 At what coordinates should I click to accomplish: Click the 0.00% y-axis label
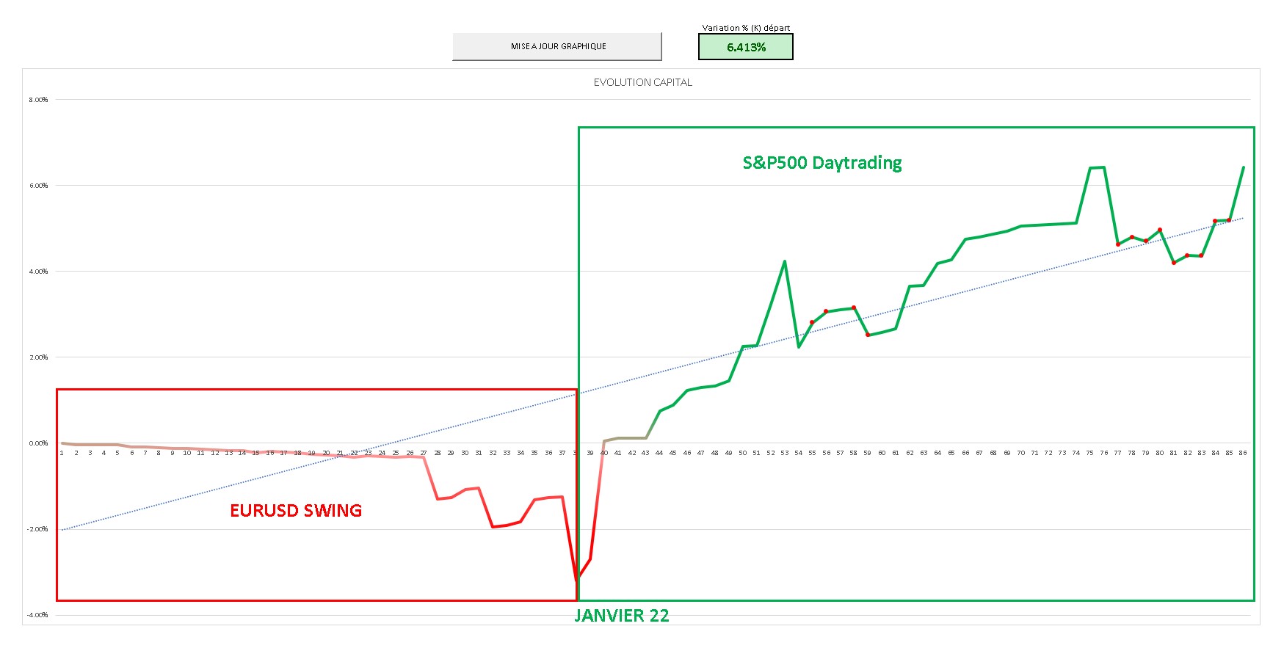click(38, 443)
